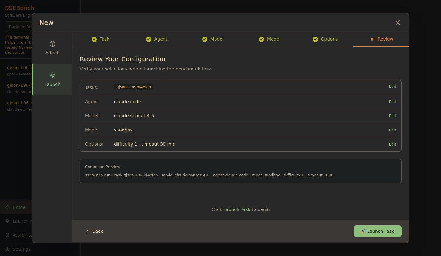Edit the Agent row claude-code
Screen dimensions: 441x256
tap(392, 102)
